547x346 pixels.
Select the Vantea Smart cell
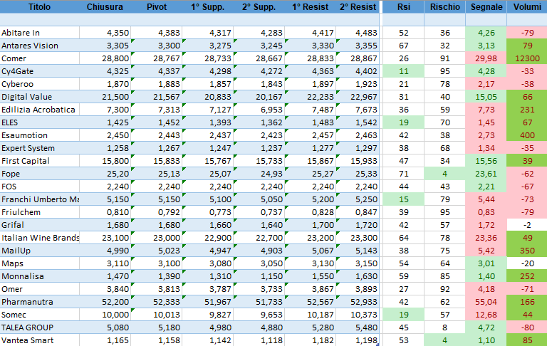[39, 340]
